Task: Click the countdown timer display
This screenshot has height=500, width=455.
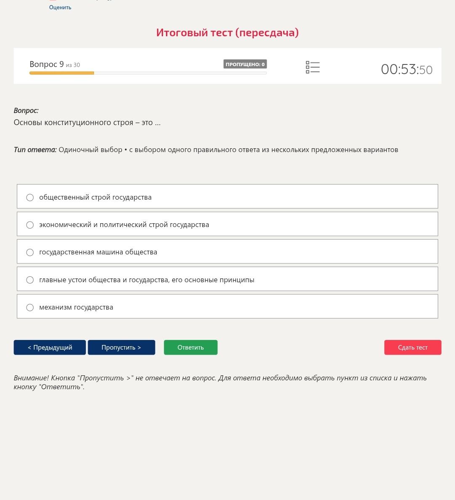Action: (407, 69)
